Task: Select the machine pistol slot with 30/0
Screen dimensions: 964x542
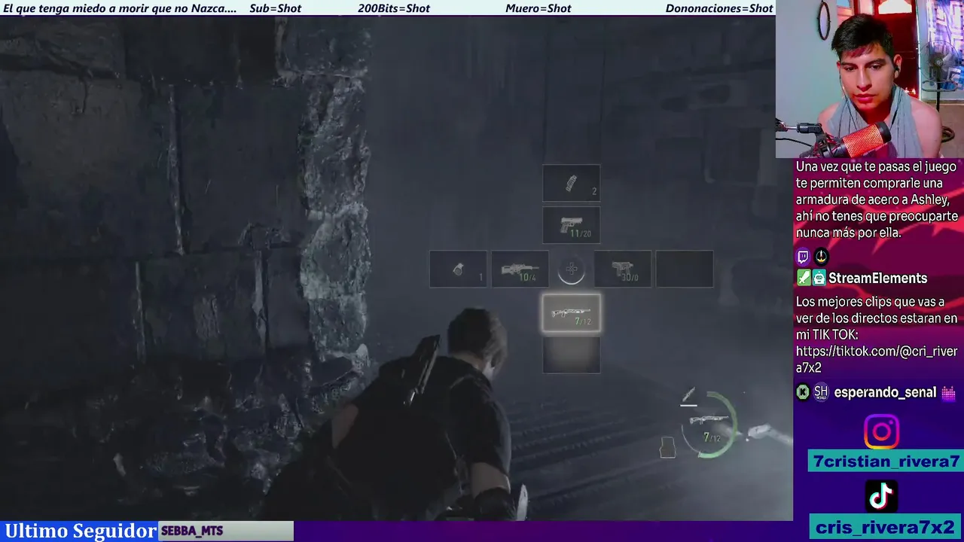Action: (623, 269)
